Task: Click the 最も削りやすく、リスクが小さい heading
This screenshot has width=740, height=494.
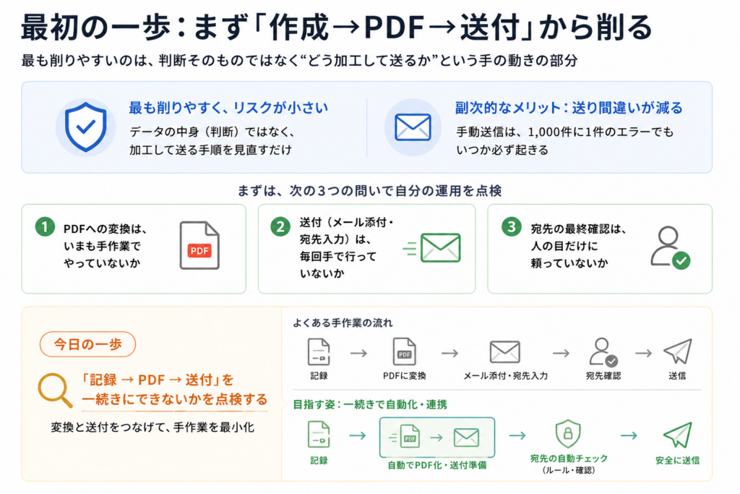Action: click(x=228, y=108)
